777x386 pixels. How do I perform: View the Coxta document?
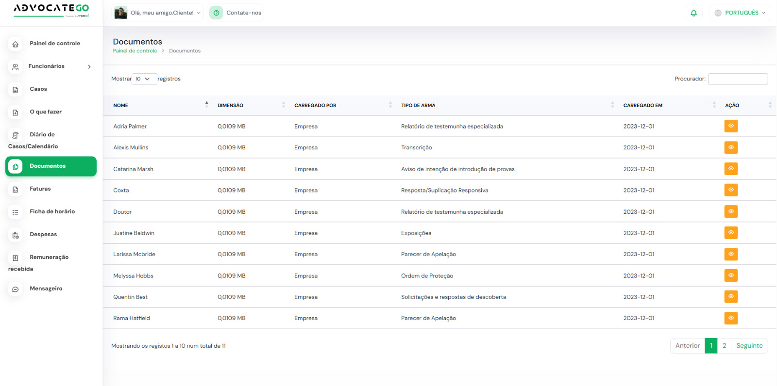click(731, 190)
